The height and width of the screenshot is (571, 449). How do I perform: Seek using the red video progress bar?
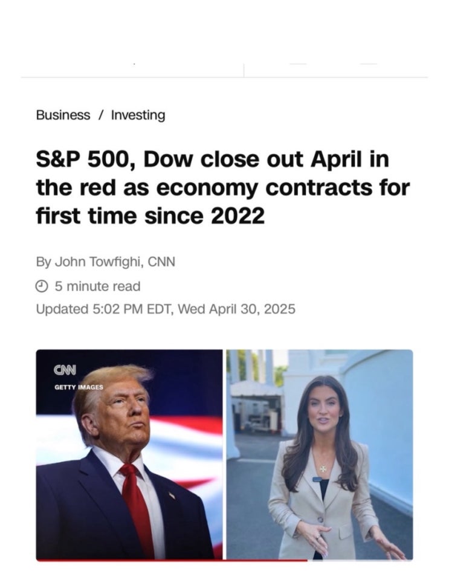(172, 560)
